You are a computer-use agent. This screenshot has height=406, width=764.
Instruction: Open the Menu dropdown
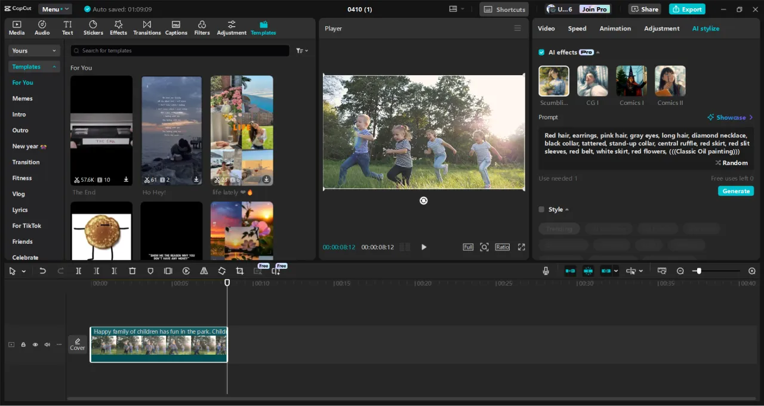point(54,9)
